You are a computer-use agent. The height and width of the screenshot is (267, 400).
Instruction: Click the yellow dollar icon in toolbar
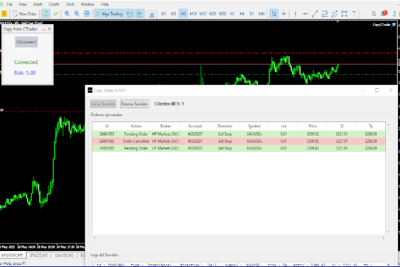pyautogui.click(x=4, y=14)
